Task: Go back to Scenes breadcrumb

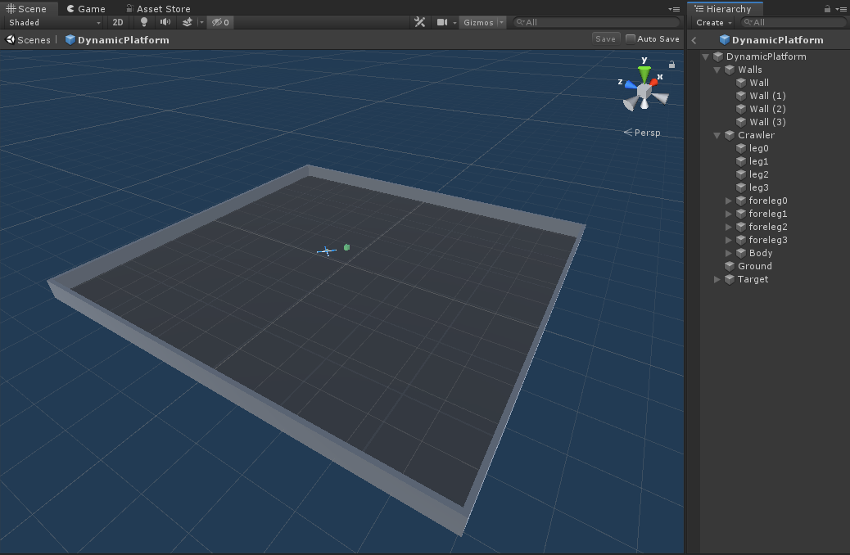Action: coord(28,39)
